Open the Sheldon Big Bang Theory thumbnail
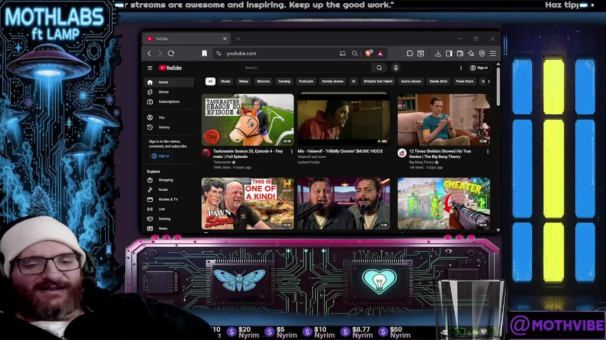The image size is (606, 340). click(444, 119)
